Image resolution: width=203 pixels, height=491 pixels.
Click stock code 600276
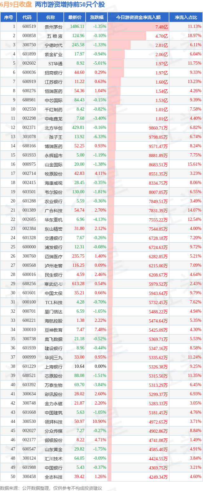pyautogui.click(x=29, y=91)
